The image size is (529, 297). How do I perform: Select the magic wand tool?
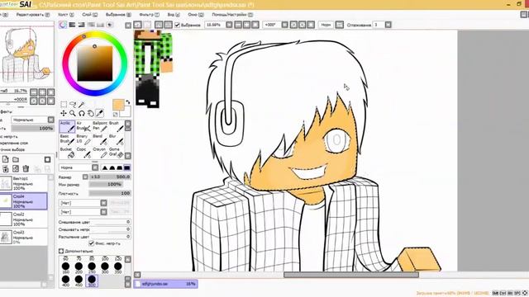(x=82, y=105)
